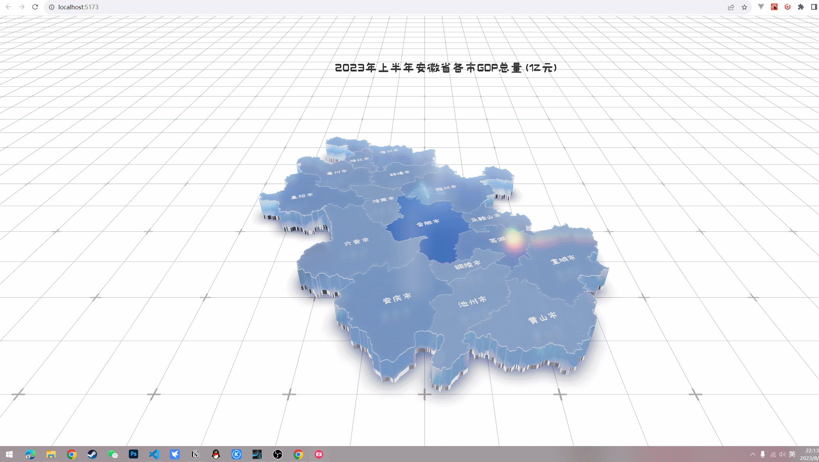The height and width of the screenshot is (462, 819).
Task: Open the Extensions puzzle-piece menu
Action: click(x=801, y=7)
